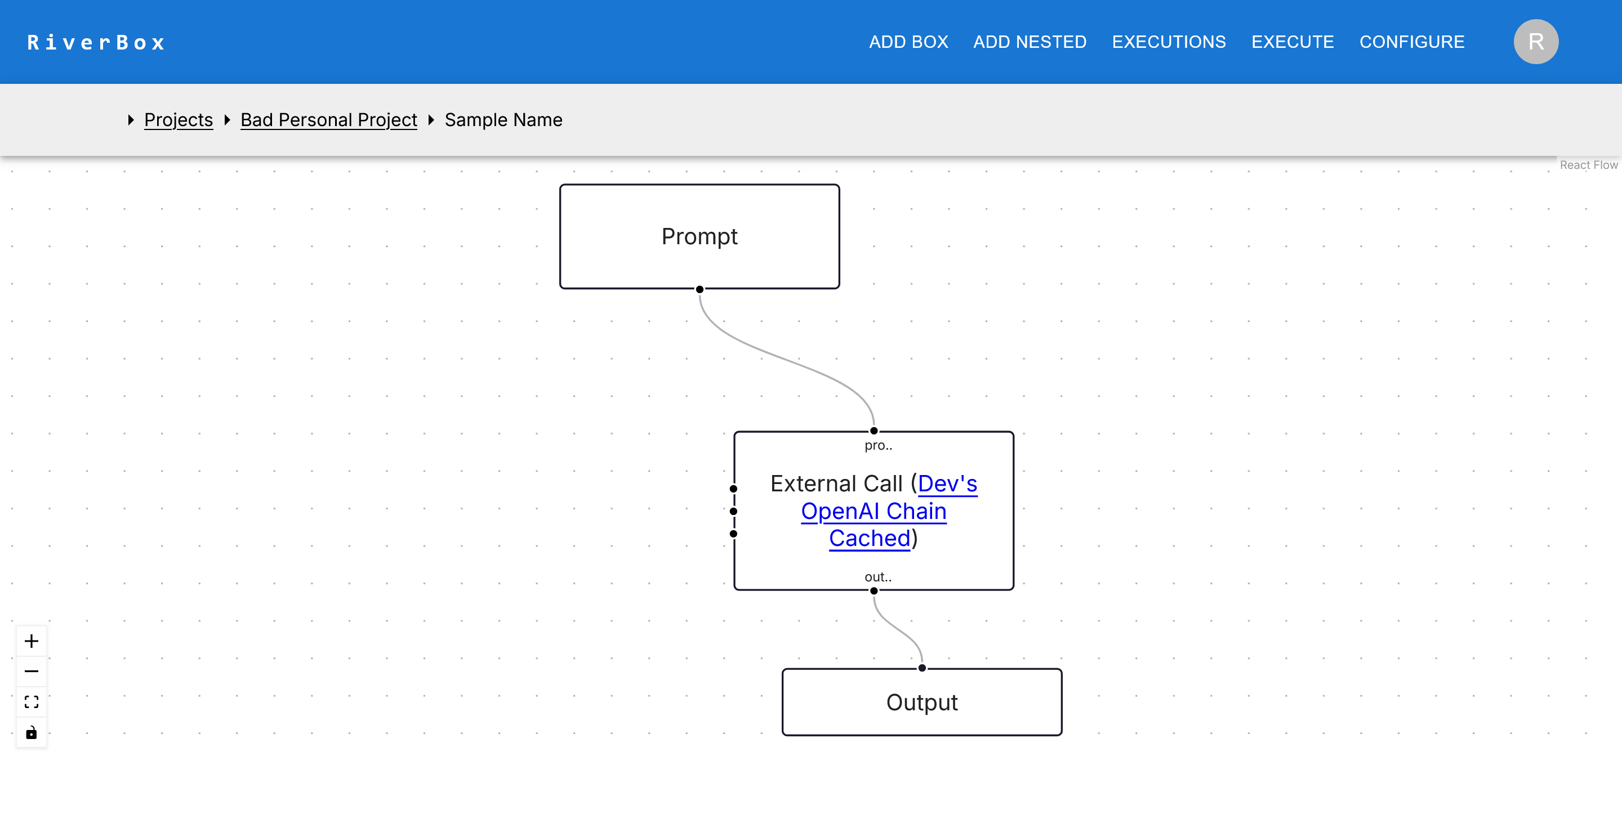Click the zoom out minus control
1622x833 pixels.
tap(32, 671)
